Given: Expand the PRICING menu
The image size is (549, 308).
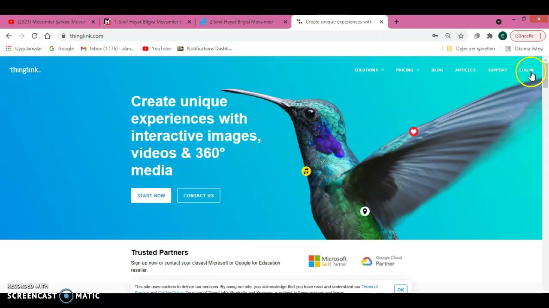Looking at the screenshot, I should point(407,70).
